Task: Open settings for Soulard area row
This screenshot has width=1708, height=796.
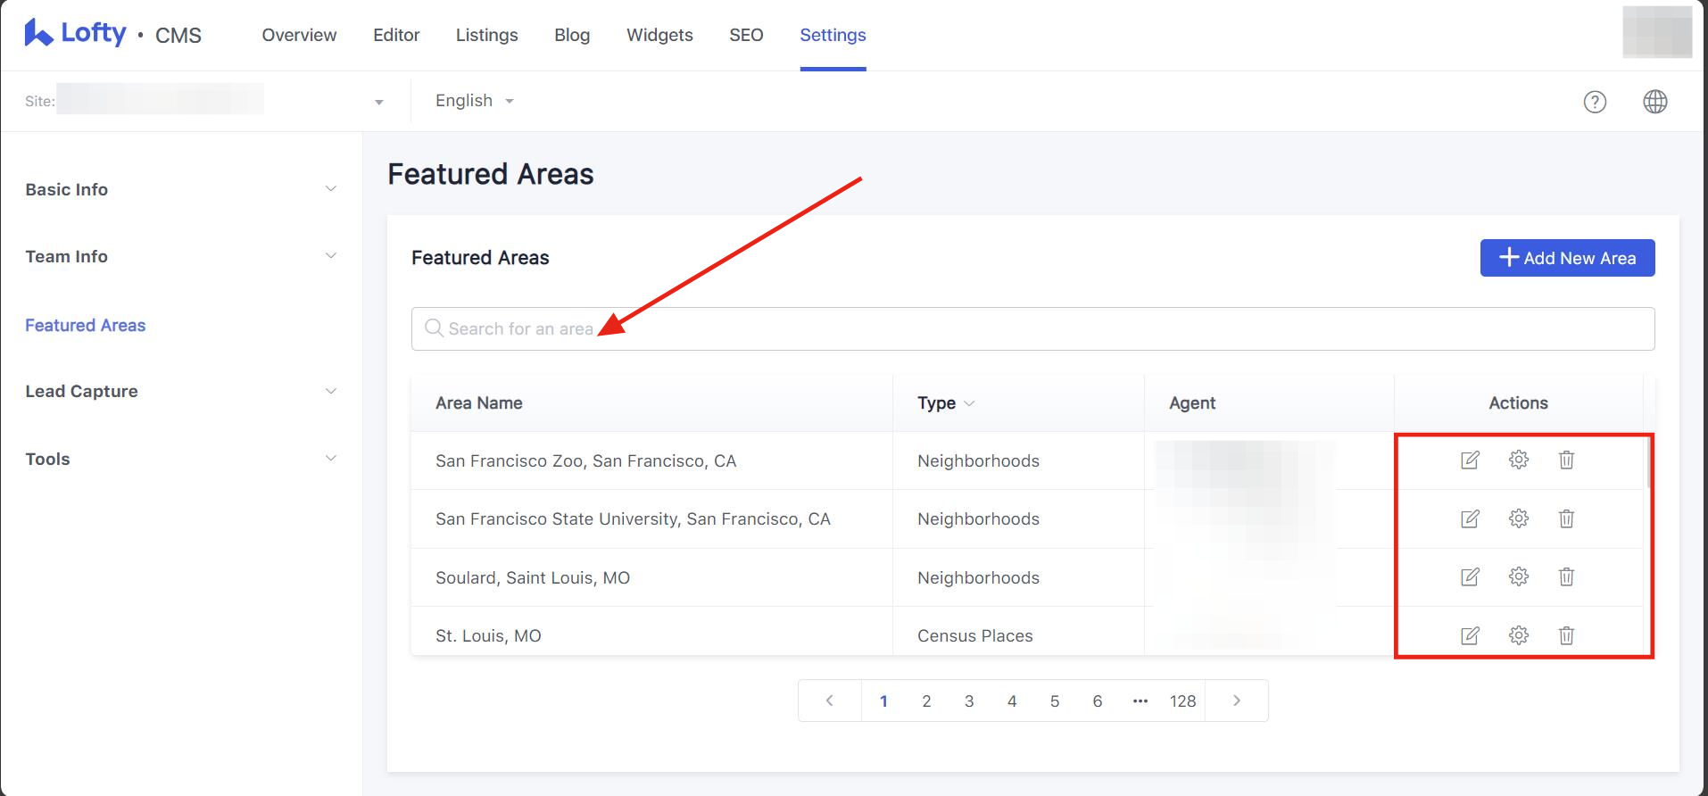Action: click(1518, 577)
